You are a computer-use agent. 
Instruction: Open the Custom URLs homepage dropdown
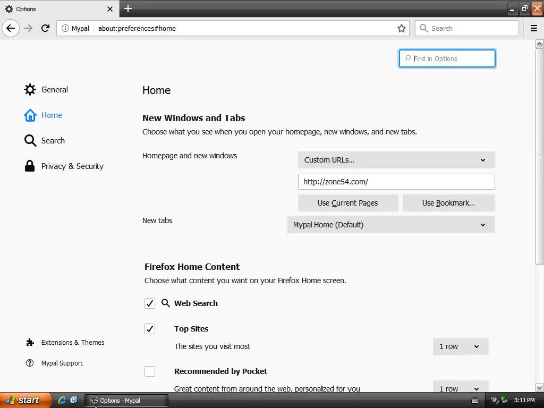click(396, 160)
